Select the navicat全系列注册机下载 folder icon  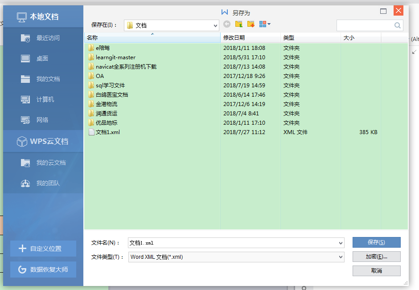91,67
